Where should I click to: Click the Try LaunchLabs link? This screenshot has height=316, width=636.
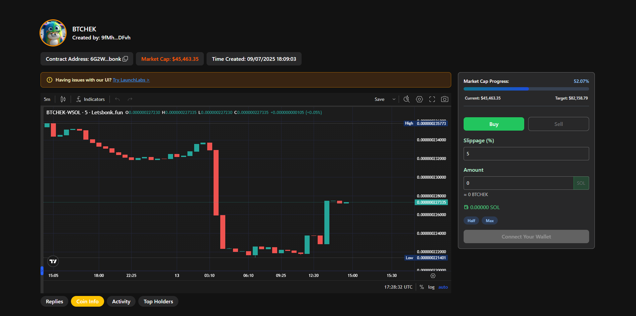(131, 80)
